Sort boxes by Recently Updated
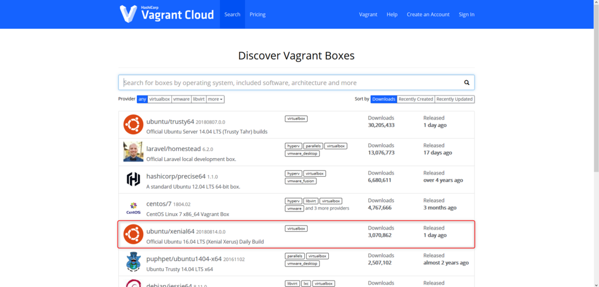The width and height of the screenshot is (599, 287). (455, 99)
